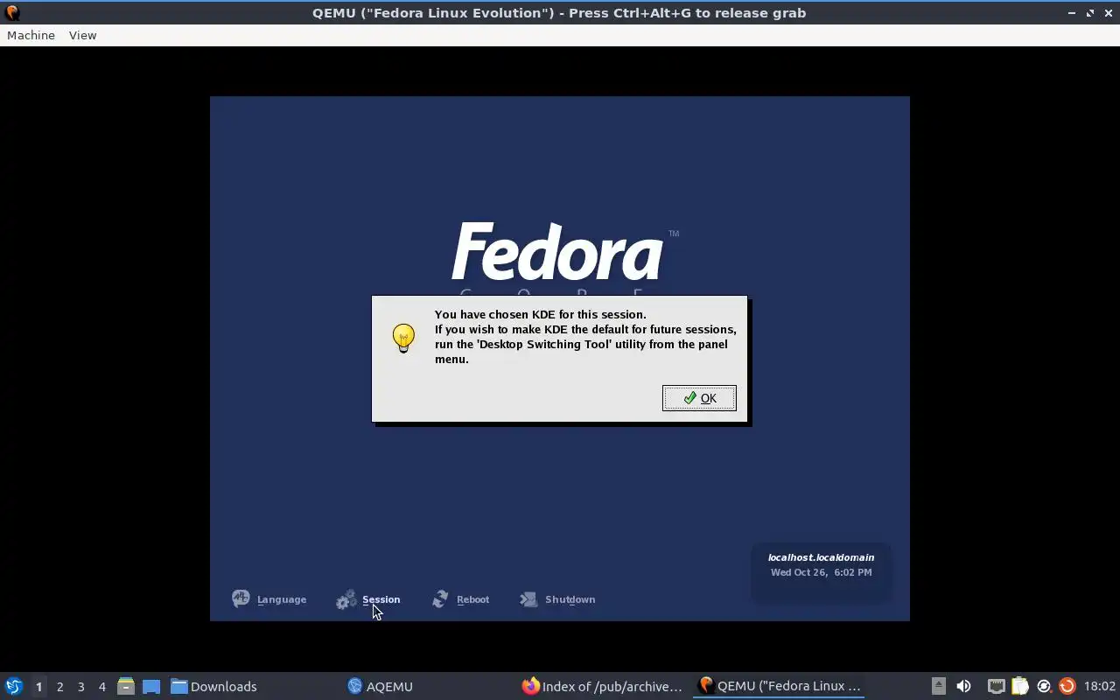Viewport: 1120px width, 700px height.
Task: Switch to virtual desktop 2
Action: [60, 687]
